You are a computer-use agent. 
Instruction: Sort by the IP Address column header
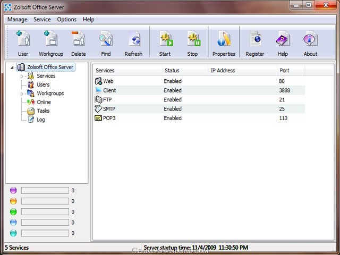click(x=242, y=71)
